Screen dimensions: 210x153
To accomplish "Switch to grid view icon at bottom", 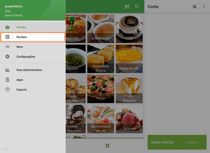I will [x=107, y=145].
